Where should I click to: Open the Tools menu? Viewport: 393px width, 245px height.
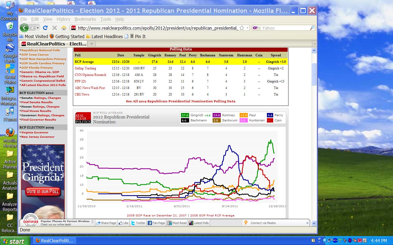click(x=105, y=19)
